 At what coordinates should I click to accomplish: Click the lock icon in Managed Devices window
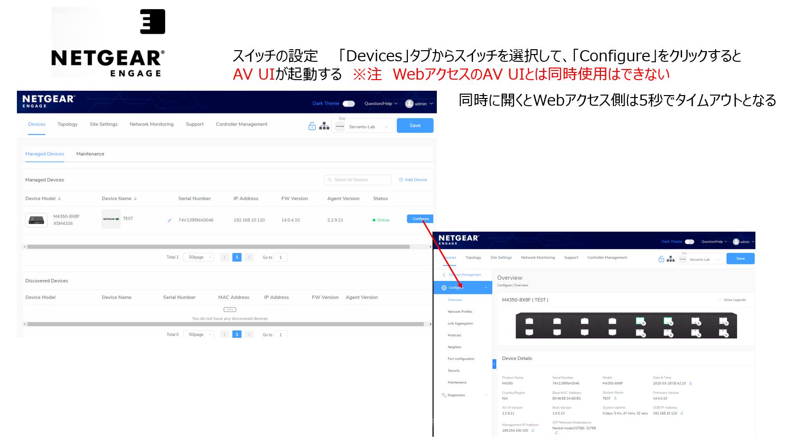(x=312, y=126)
